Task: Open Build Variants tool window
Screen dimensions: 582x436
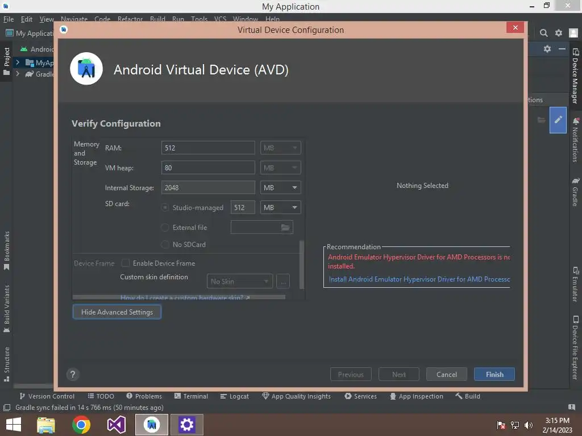Action: click(x=6, y=308)
